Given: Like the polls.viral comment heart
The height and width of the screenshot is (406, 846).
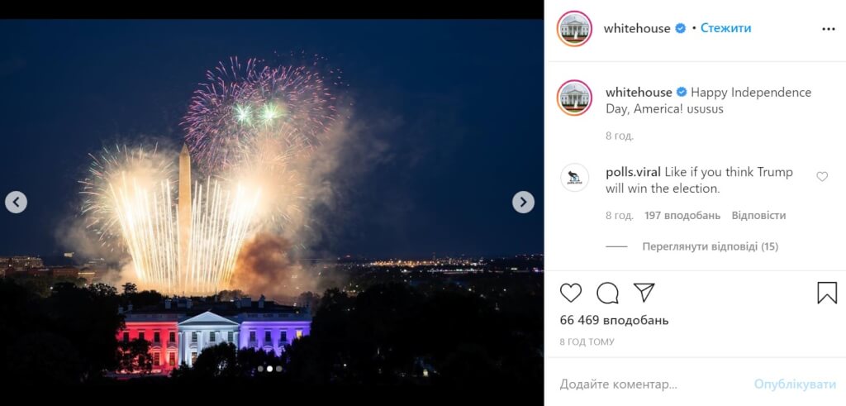Looking at the screenshot, I should pos(822,177).
